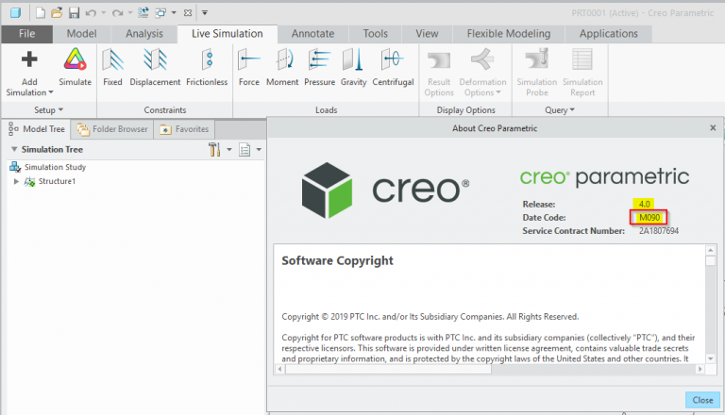Open the Undo history dropdown arrow
725x415 pixels.
pos(104,13)
